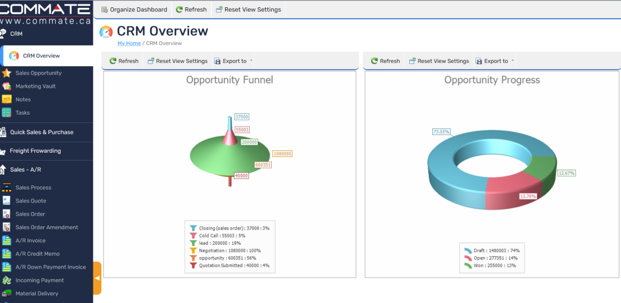Click the Sales Order Amendment icon
The height and width of the screenshot is (303, 621).
click(6, 227)
